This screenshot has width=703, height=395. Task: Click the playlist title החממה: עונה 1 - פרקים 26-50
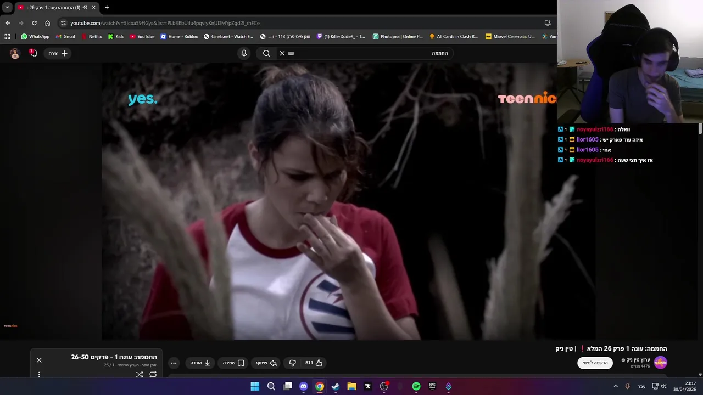[114, 357]
